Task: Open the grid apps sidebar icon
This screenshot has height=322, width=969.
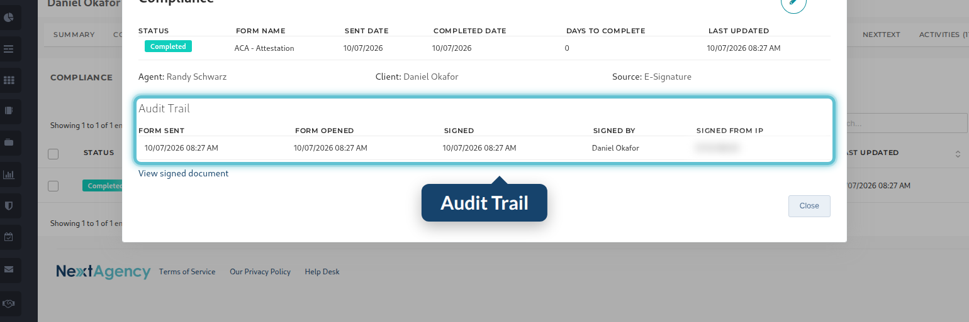Action: tap(9, 80)
